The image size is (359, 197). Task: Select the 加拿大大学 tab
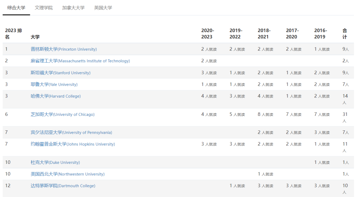tap(73, 8)
